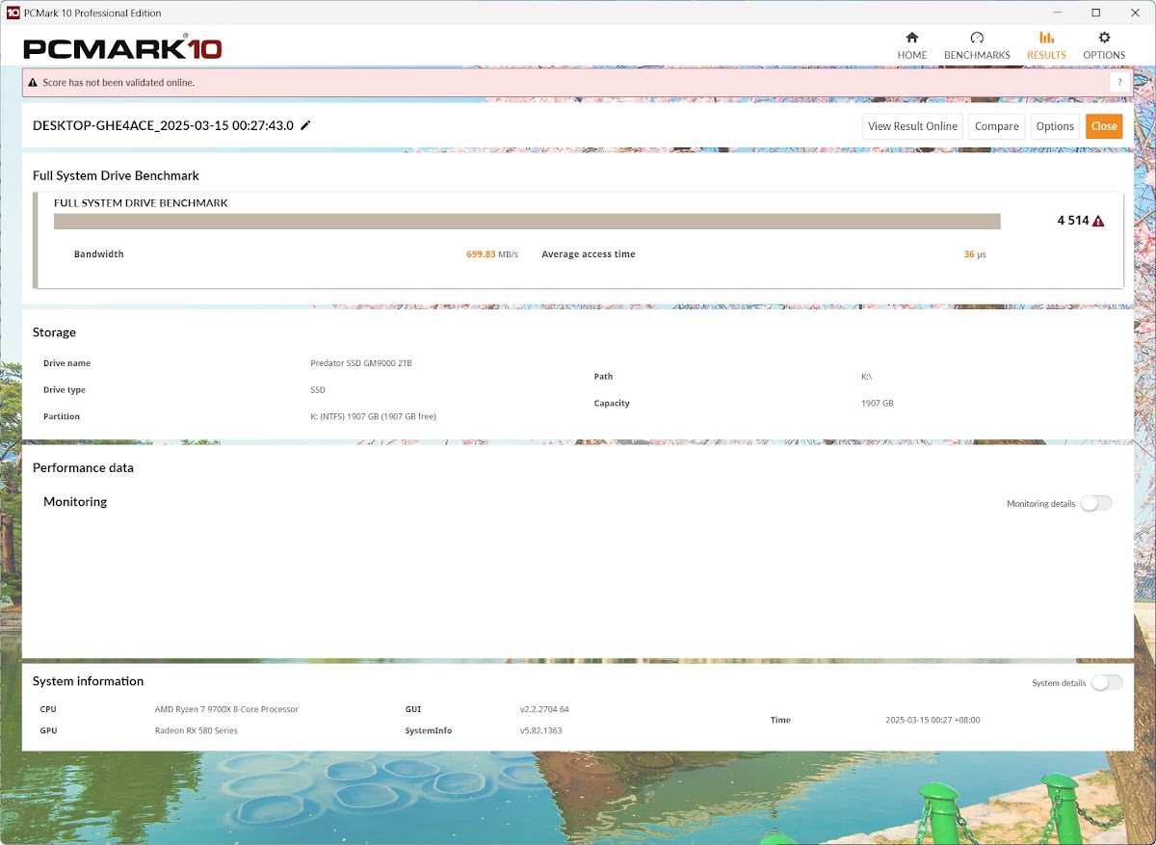Screen dimensions: 1156x845
Task: Open the Options tab with gear icon
Action: pyautogui.click(x=1104, y=45)
